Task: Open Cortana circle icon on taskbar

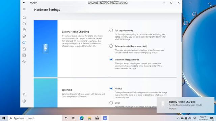Action: tap(66, 118)
